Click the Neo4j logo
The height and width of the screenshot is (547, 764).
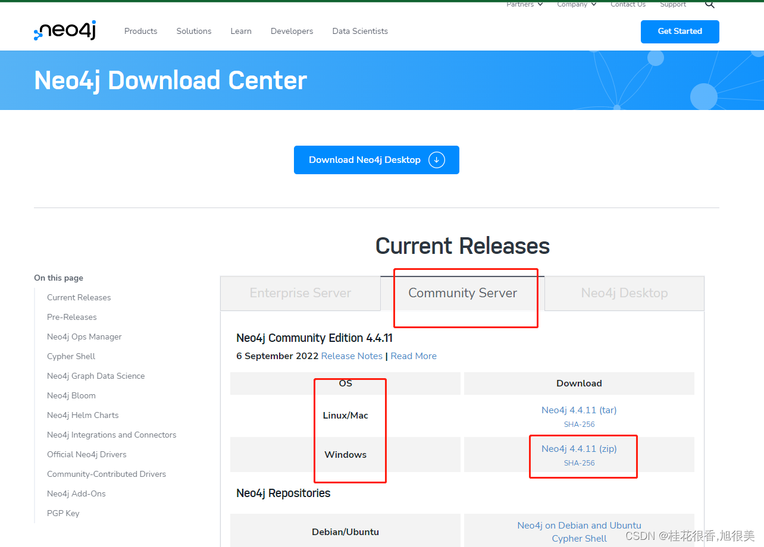(x=65, y=30)
